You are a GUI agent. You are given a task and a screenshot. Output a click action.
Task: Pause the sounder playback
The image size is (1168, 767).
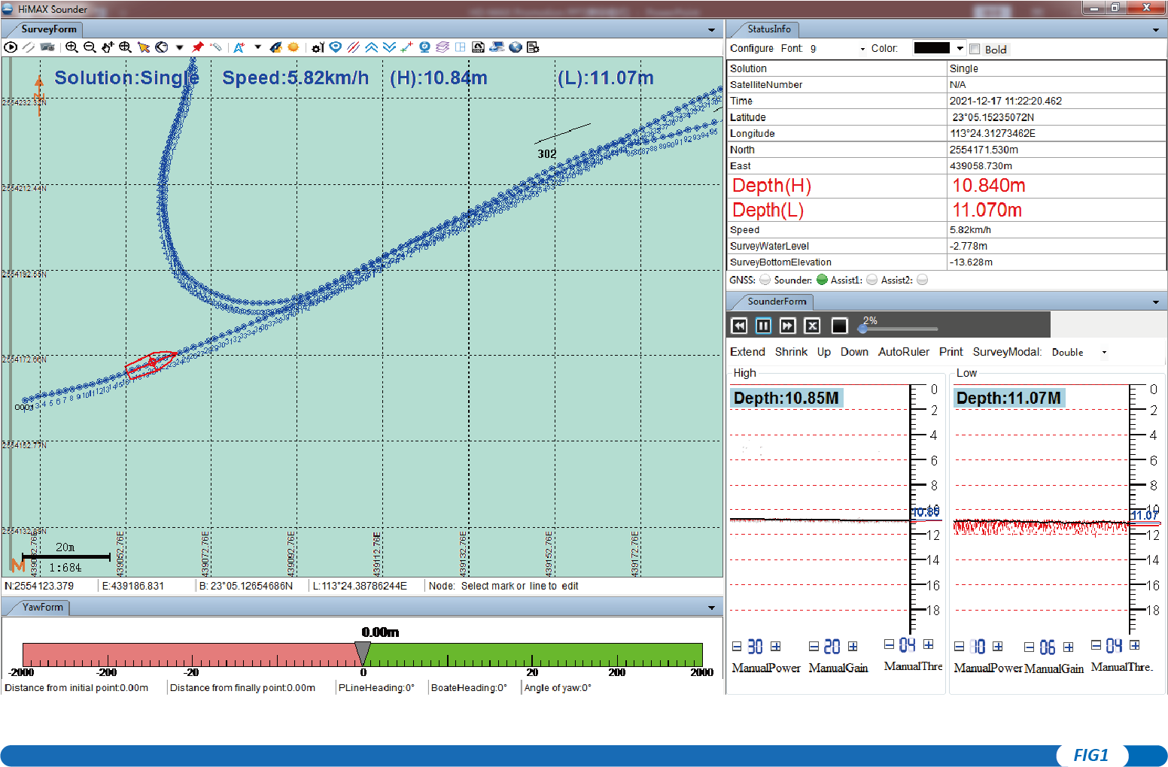[763, 326]
